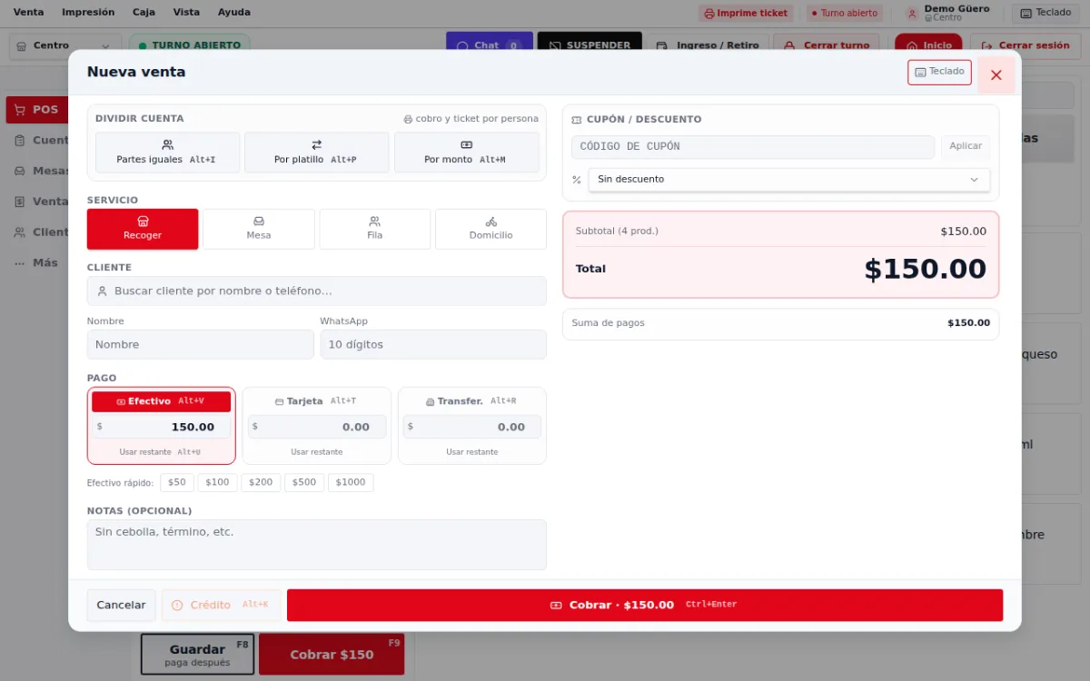Screen dimensions: 1090x681
Task: Click the Tarjeta amount field
Action: tap(316, 427)
